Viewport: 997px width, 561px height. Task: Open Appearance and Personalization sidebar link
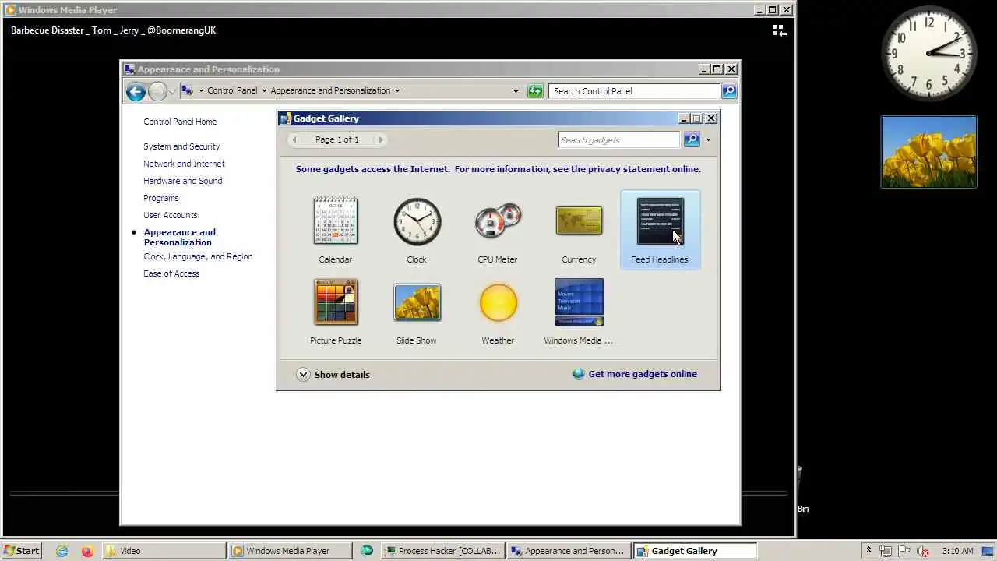tap(180, 237)
